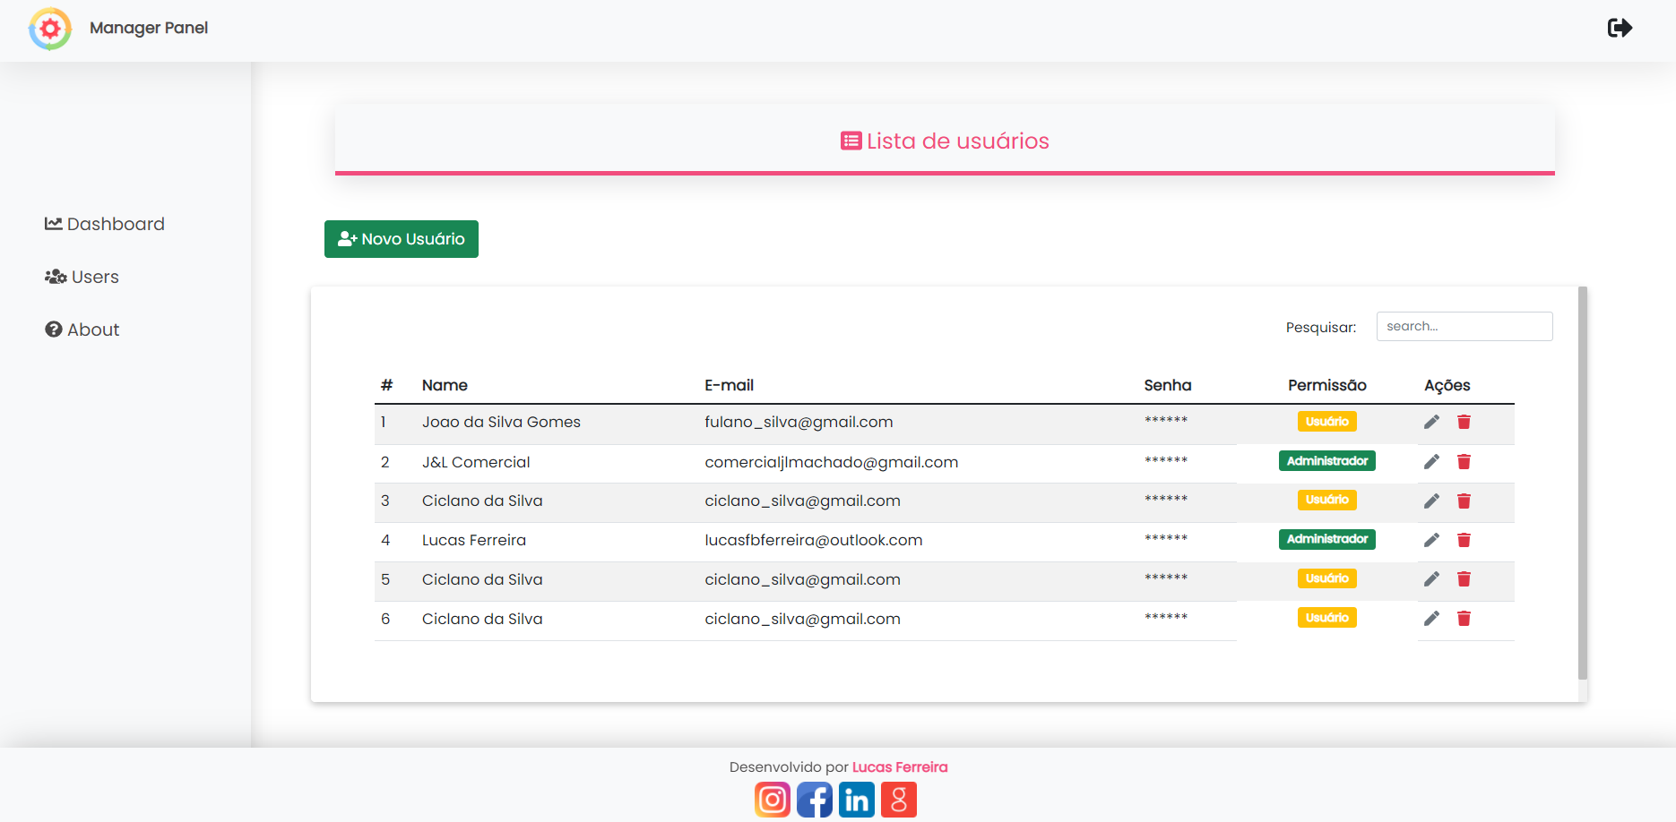Screen dimensions: 1676x822
Task: Edit user Lucas Ferreira's record
Action: coord(1431,539)
